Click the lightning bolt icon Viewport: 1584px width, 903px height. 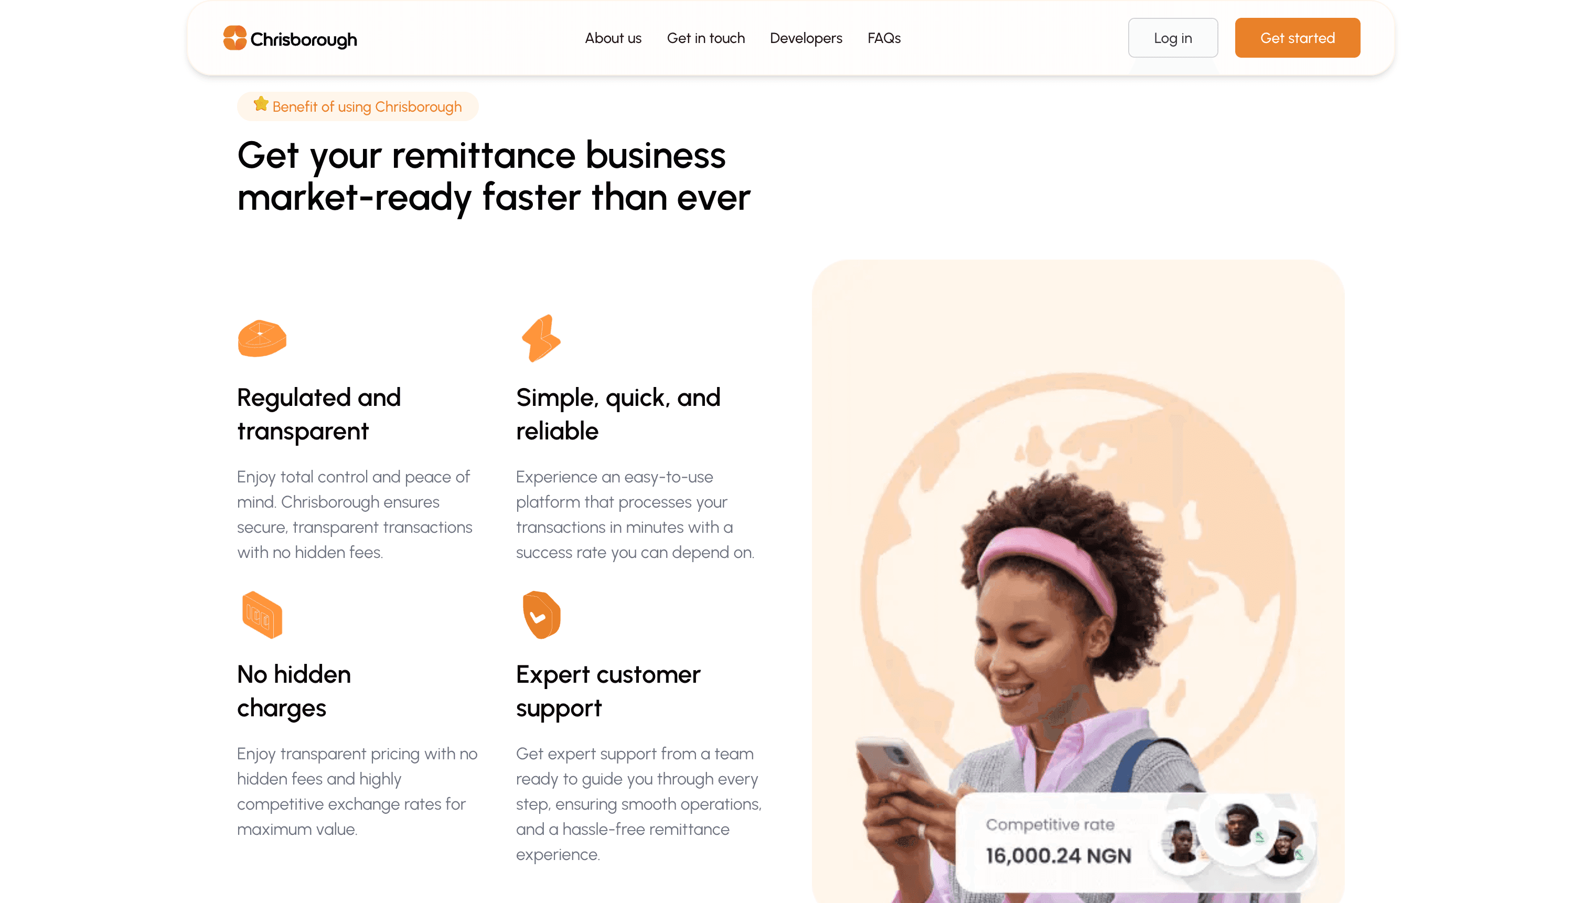click(541, 338)
